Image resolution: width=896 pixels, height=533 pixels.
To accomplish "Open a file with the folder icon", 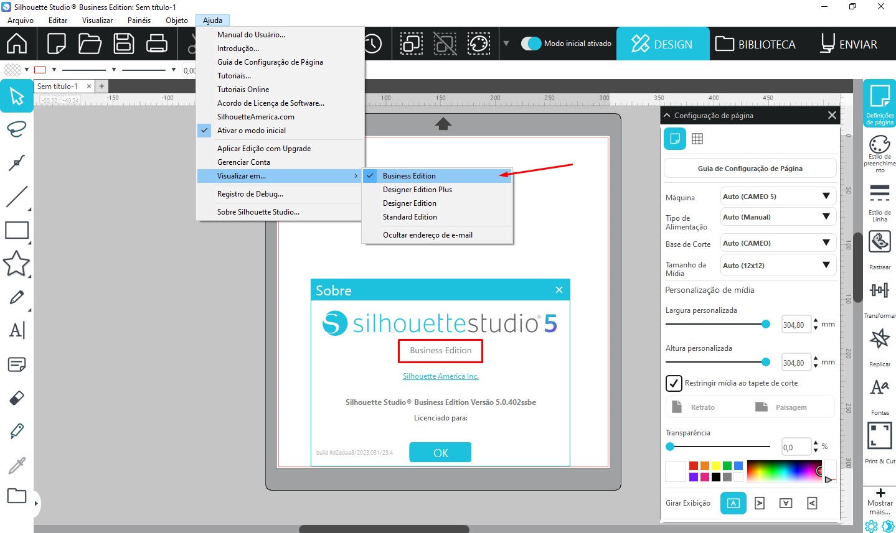I will (90, 44).
